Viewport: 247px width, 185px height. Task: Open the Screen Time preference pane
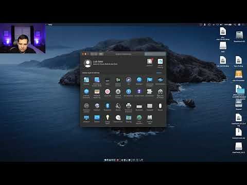(139, 92)
